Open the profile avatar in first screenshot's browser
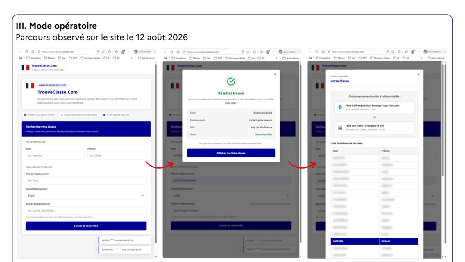The height and width of the screenshot is (262, 465). [123, 52]
